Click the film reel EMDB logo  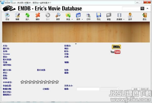[9, 8]
